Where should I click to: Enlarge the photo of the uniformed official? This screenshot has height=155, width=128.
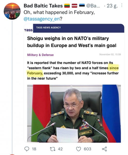74,113
